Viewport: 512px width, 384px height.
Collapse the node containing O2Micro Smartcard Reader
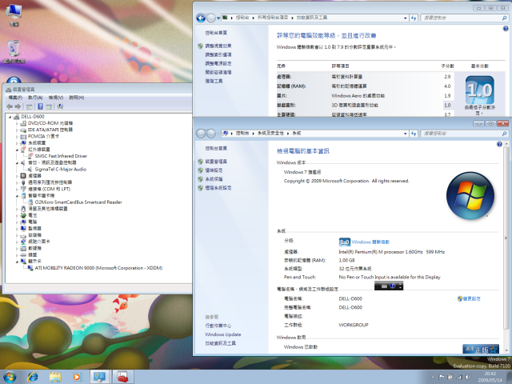coord(17,195)
